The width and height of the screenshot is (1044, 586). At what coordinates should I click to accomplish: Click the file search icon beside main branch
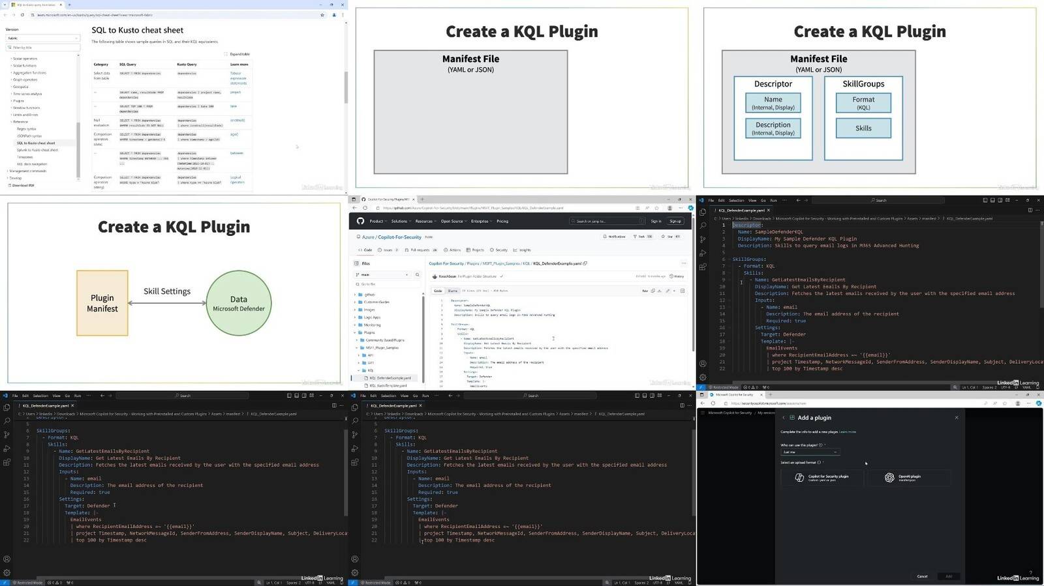[x=418, y=274]
